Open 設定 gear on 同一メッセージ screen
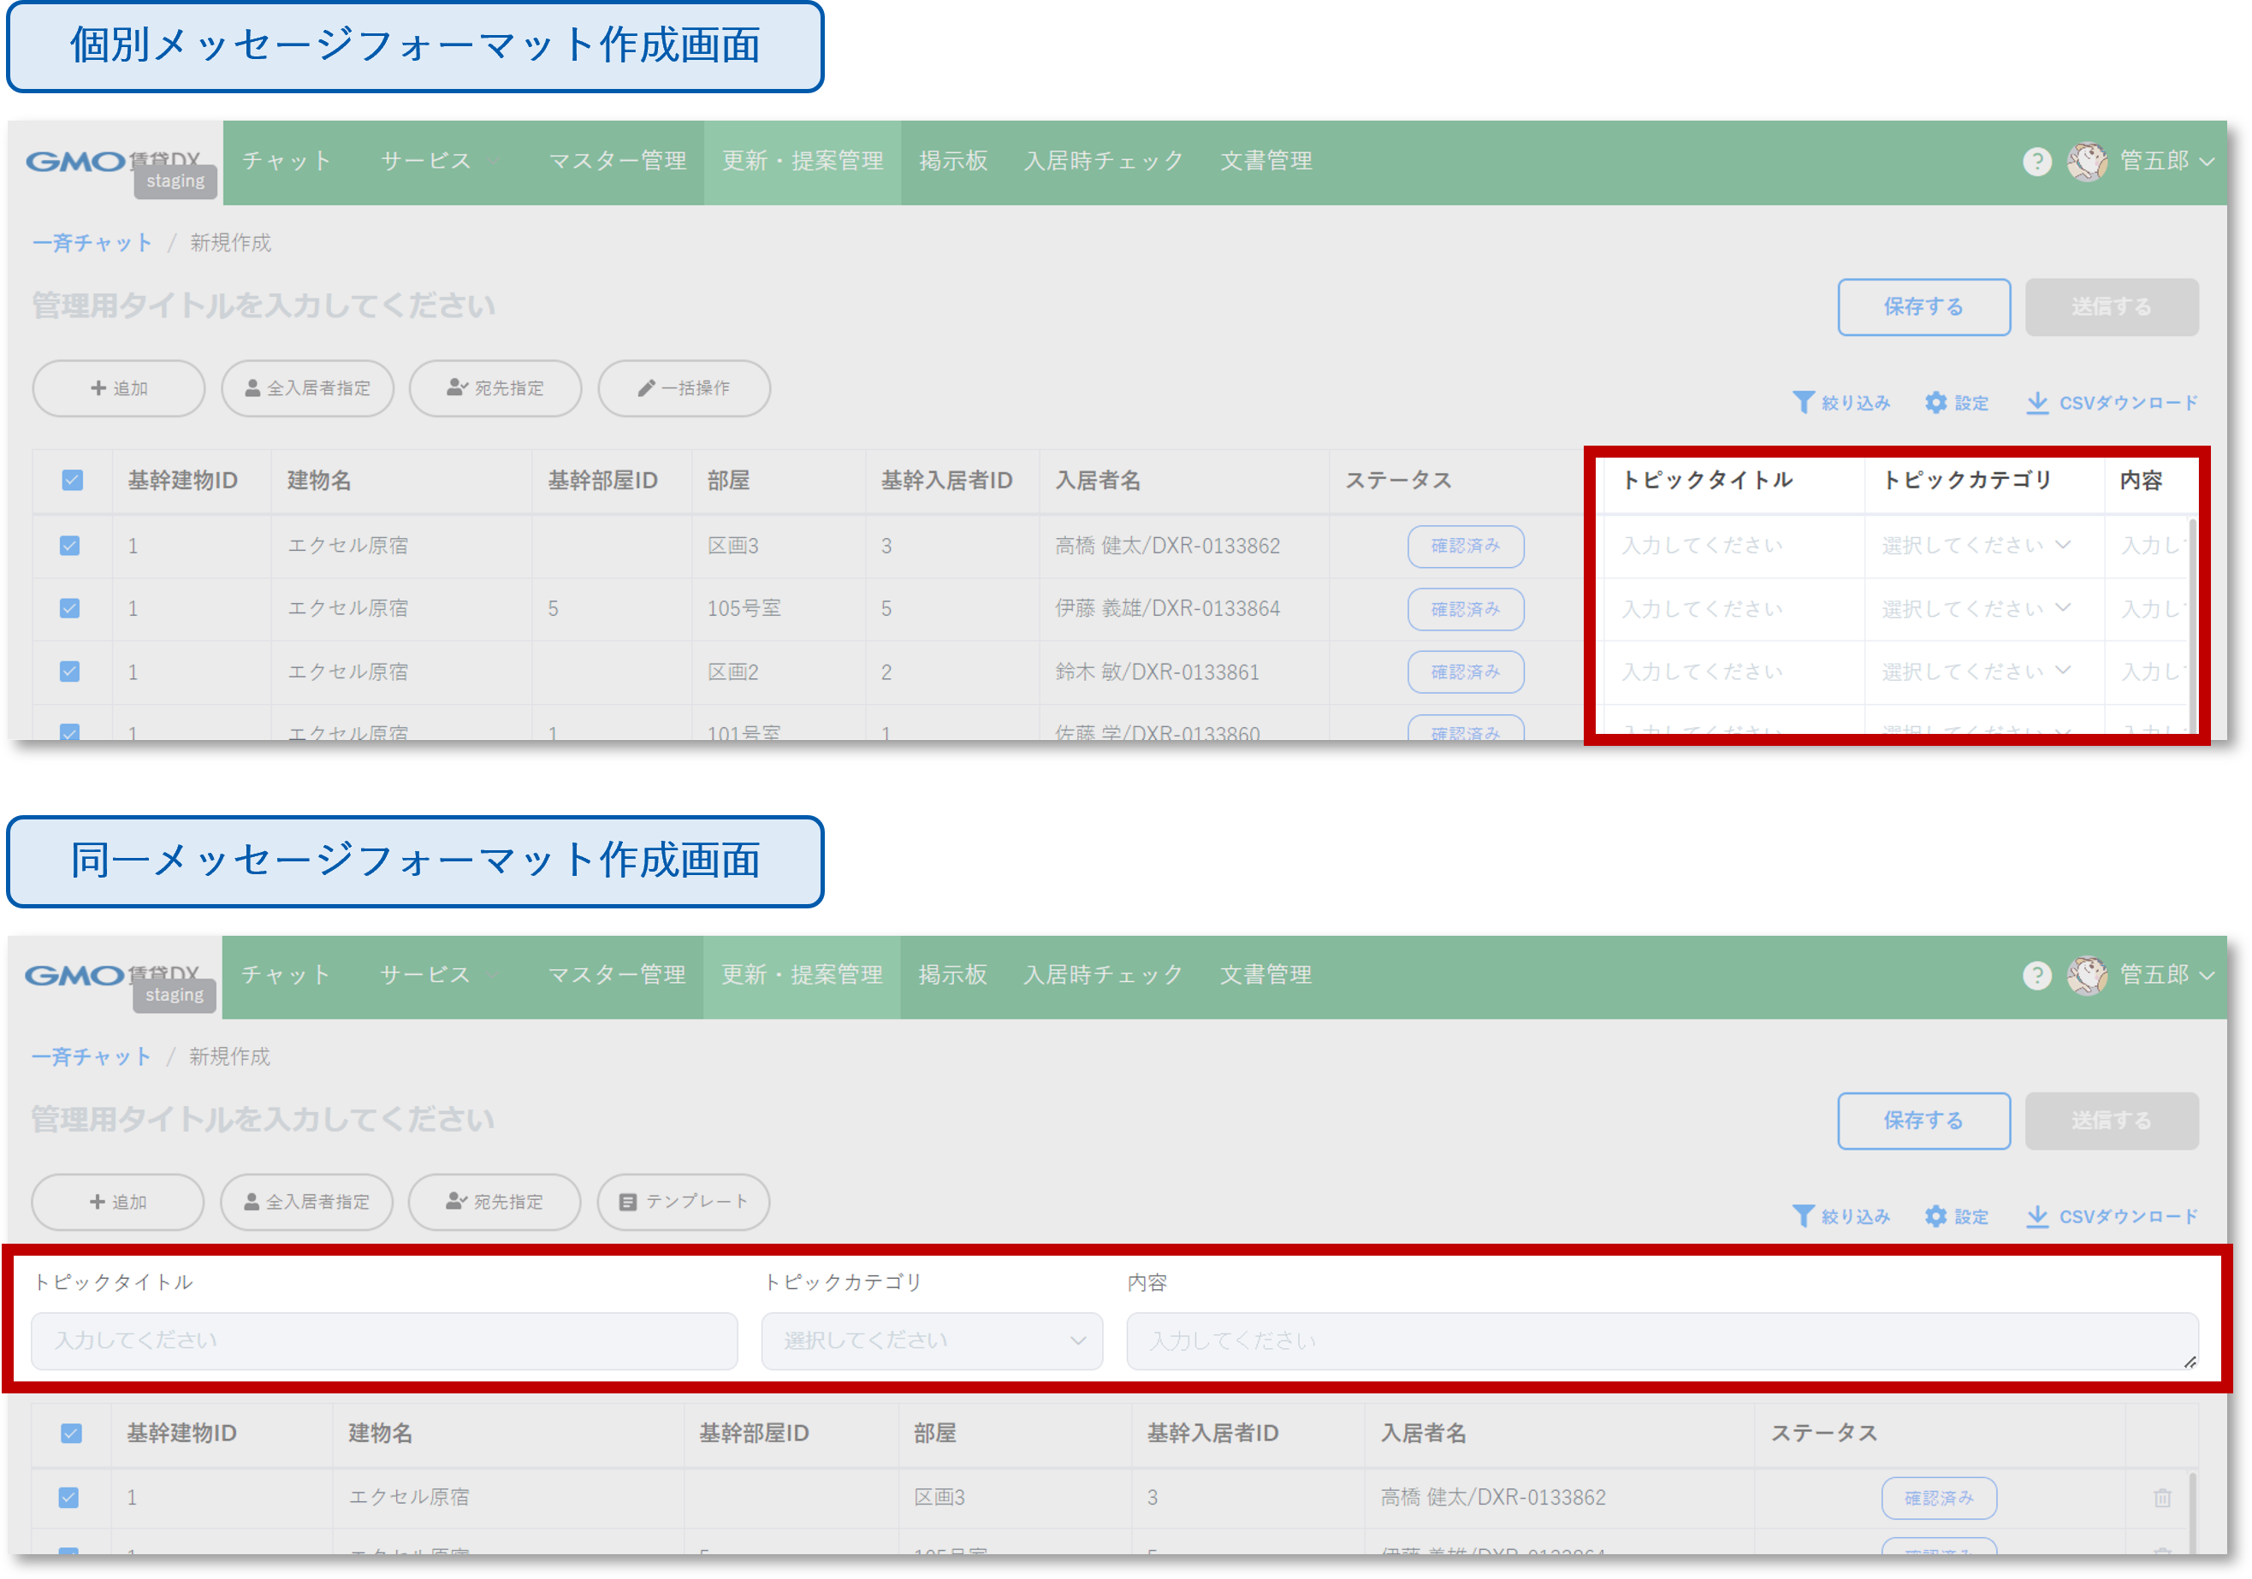The image size is (2252, 1579). (x=1957, y=1217)
